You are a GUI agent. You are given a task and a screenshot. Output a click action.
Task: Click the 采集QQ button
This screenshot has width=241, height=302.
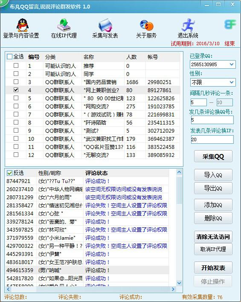213,157
